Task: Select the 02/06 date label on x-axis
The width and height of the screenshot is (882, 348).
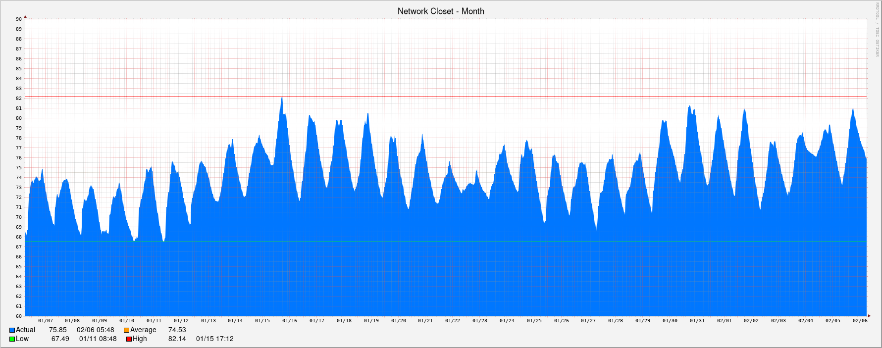Action: pos(860,321)
